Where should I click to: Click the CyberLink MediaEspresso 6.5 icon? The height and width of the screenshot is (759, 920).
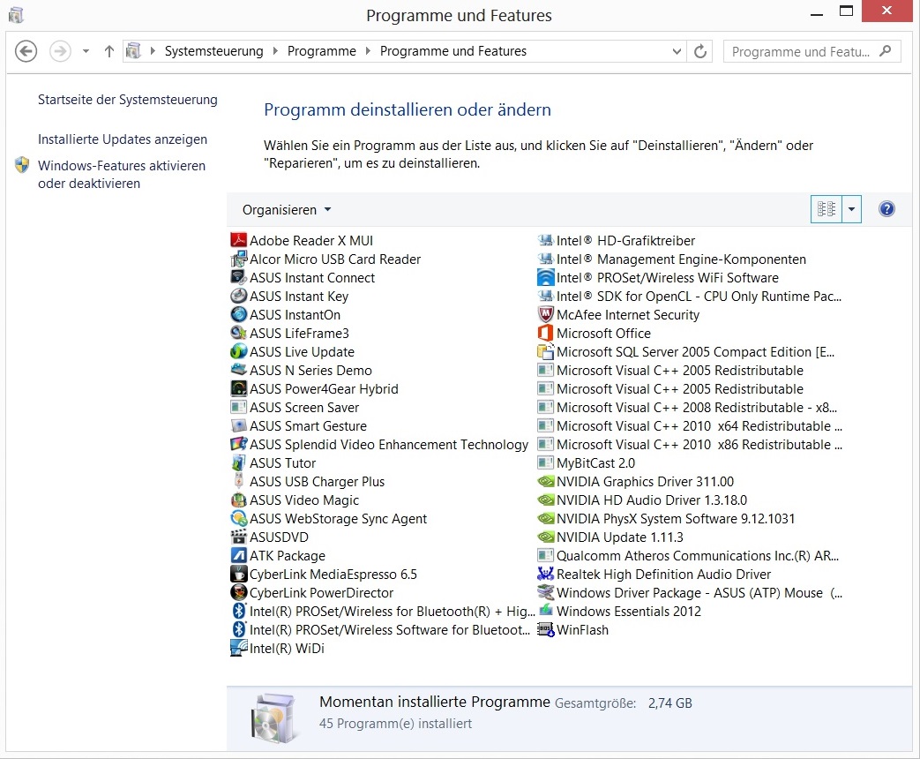coord(238,574)
